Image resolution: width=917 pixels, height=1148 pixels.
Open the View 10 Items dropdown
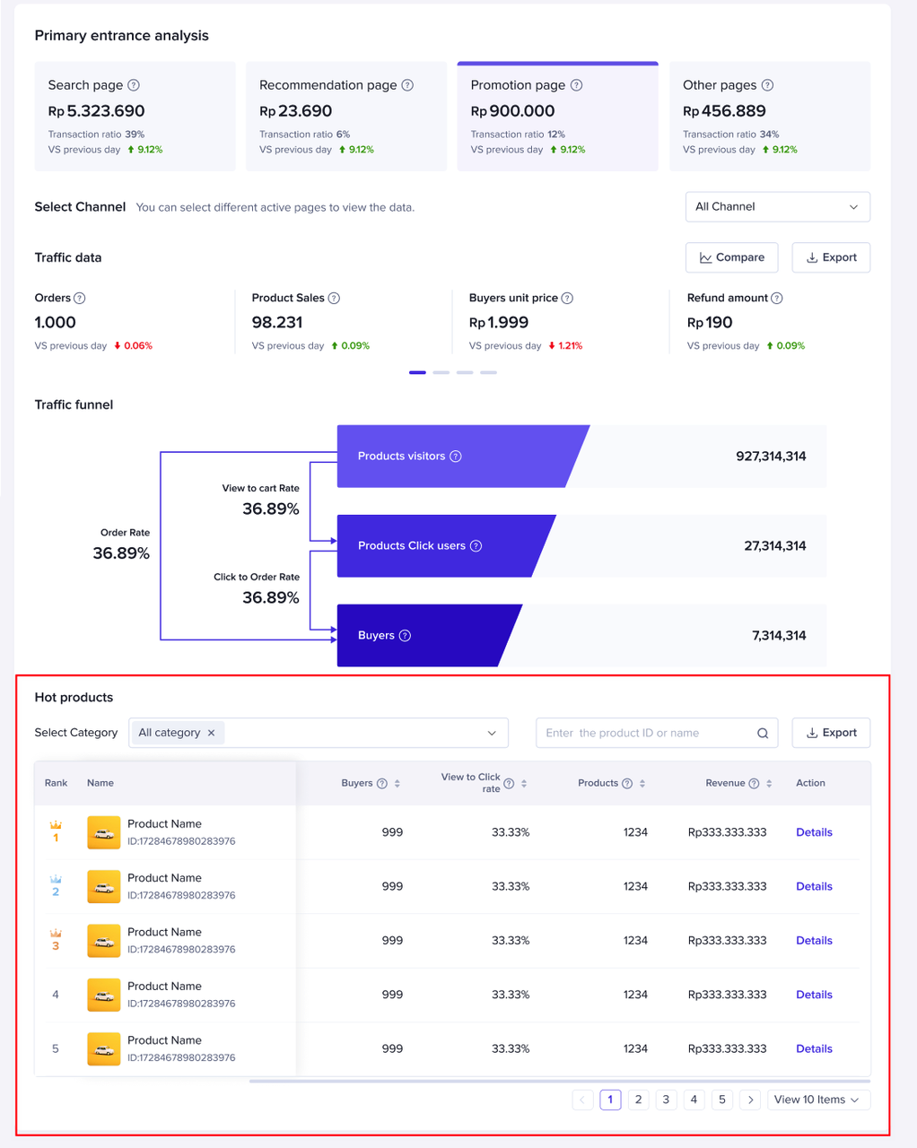click(x=818, y=1100)
